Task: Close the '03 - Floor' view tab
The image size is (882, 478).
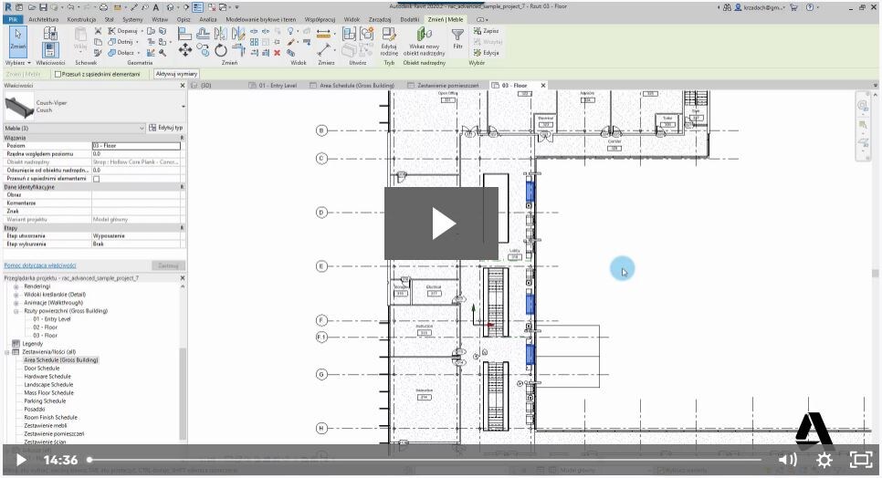Action: (543, 86)
